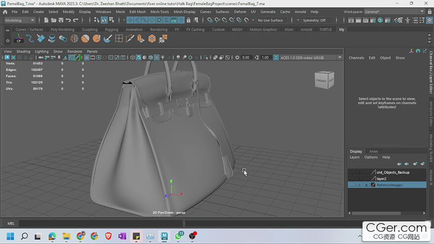Expand the ACES 1.0 SDR-video view transform dropdown
434x244 pixels.
[311, 58]
